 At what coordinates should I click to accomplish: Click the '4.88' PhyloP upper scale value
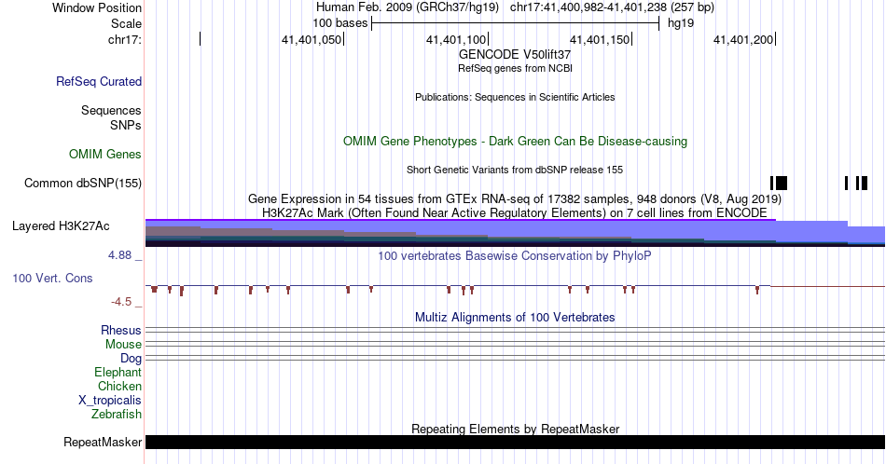coord(119,255)
